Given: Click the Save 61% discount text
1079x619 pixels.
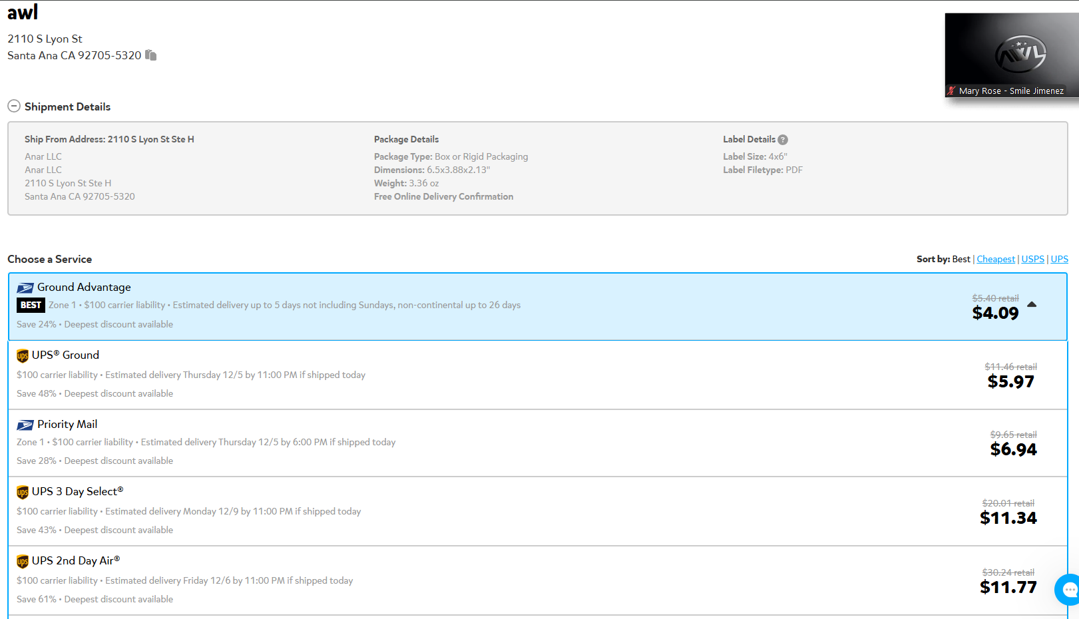Looking at the screenshot, I should point(37,599).
